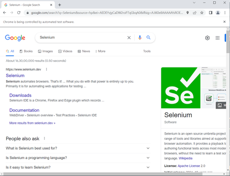Open the Chrome three-dot menu
Viewport: 230px width, 176px height.
point(225,13)
